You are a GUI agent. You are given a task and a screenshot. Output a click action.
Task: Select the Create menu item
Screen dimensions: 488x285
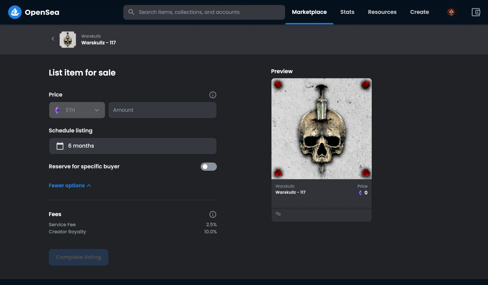click(x=419, y=12)
